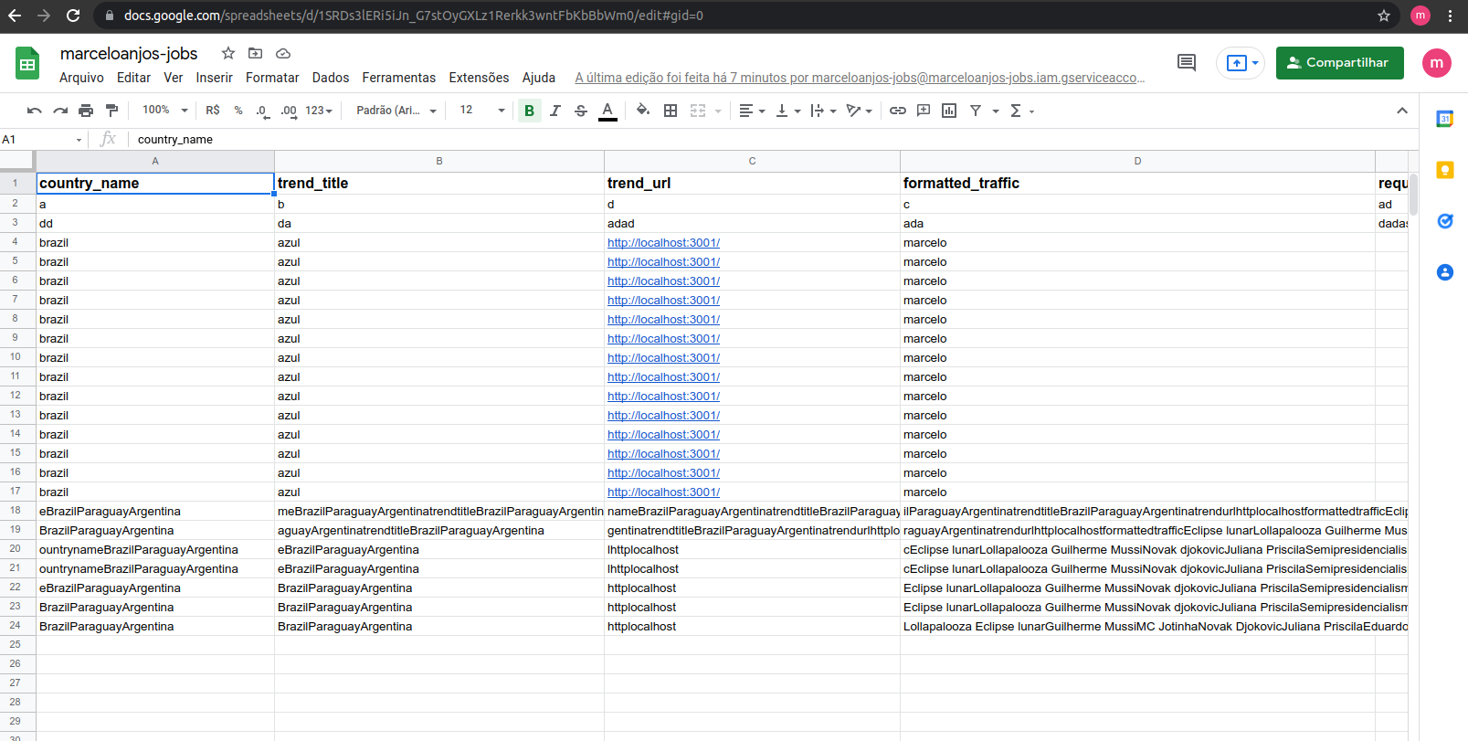The image size is (1468, 741).
Task: Click the Compartilhar button
Action: pos(1339,63)
